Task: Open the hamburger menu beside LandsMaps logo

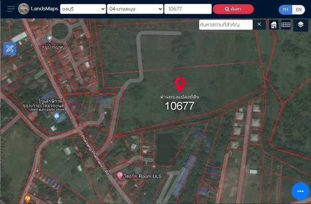Action: pyautogui.click(x=10, y=9)
